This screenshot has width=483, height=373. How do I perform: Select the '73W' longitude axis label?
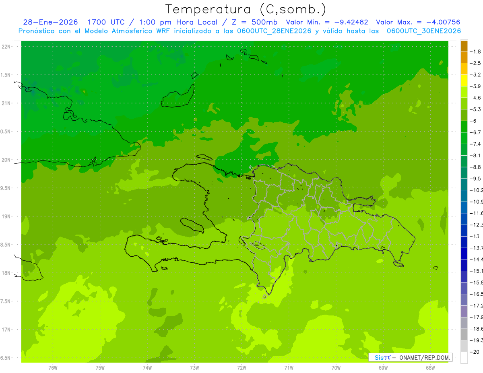(194, 368)
